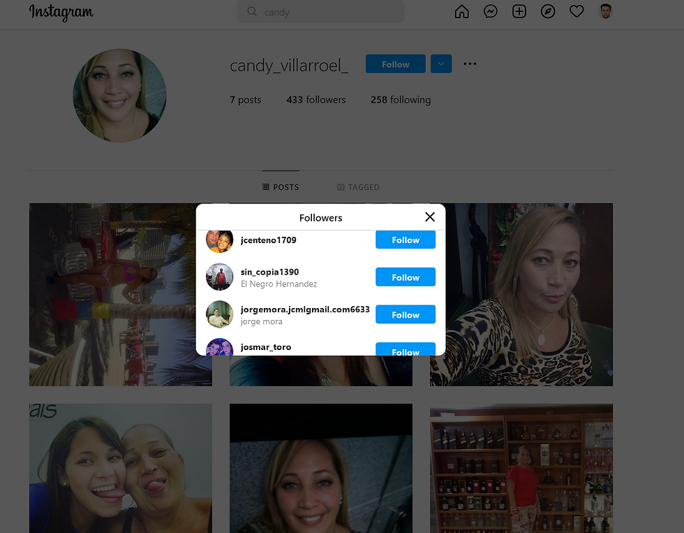This screenshot has width=684, height=533.
Task: Follow josmar_toro
Action: 406,349
